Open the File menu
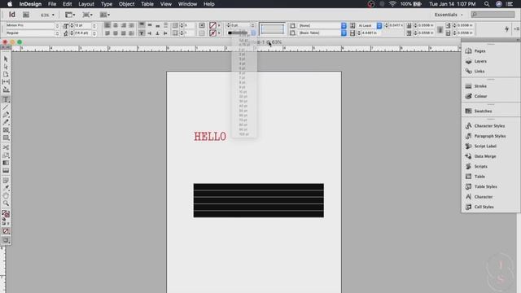Image resolution: width=521 pixels, height=293 pixels. (52, 4)
